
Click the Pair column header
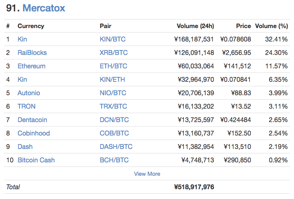pos(105,26)
